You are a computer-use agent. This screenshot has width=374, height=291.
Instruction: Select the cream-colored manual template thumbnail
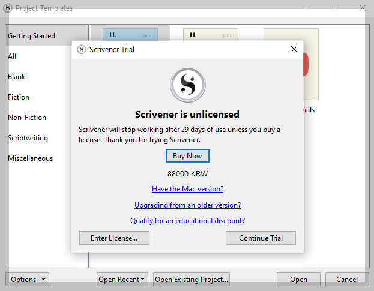click(x=211, y=35)
